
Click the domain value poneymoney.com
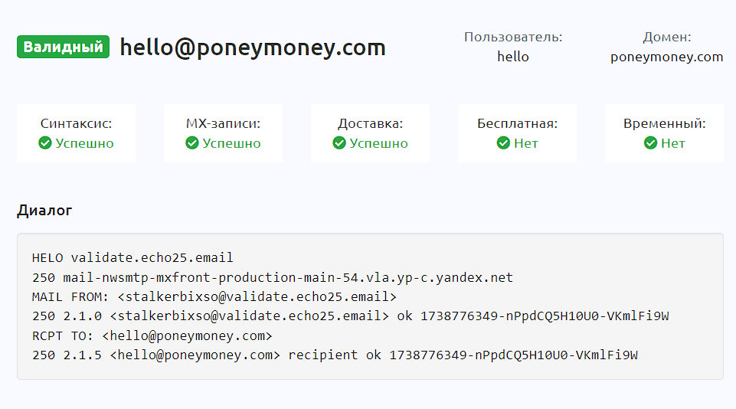666,57
